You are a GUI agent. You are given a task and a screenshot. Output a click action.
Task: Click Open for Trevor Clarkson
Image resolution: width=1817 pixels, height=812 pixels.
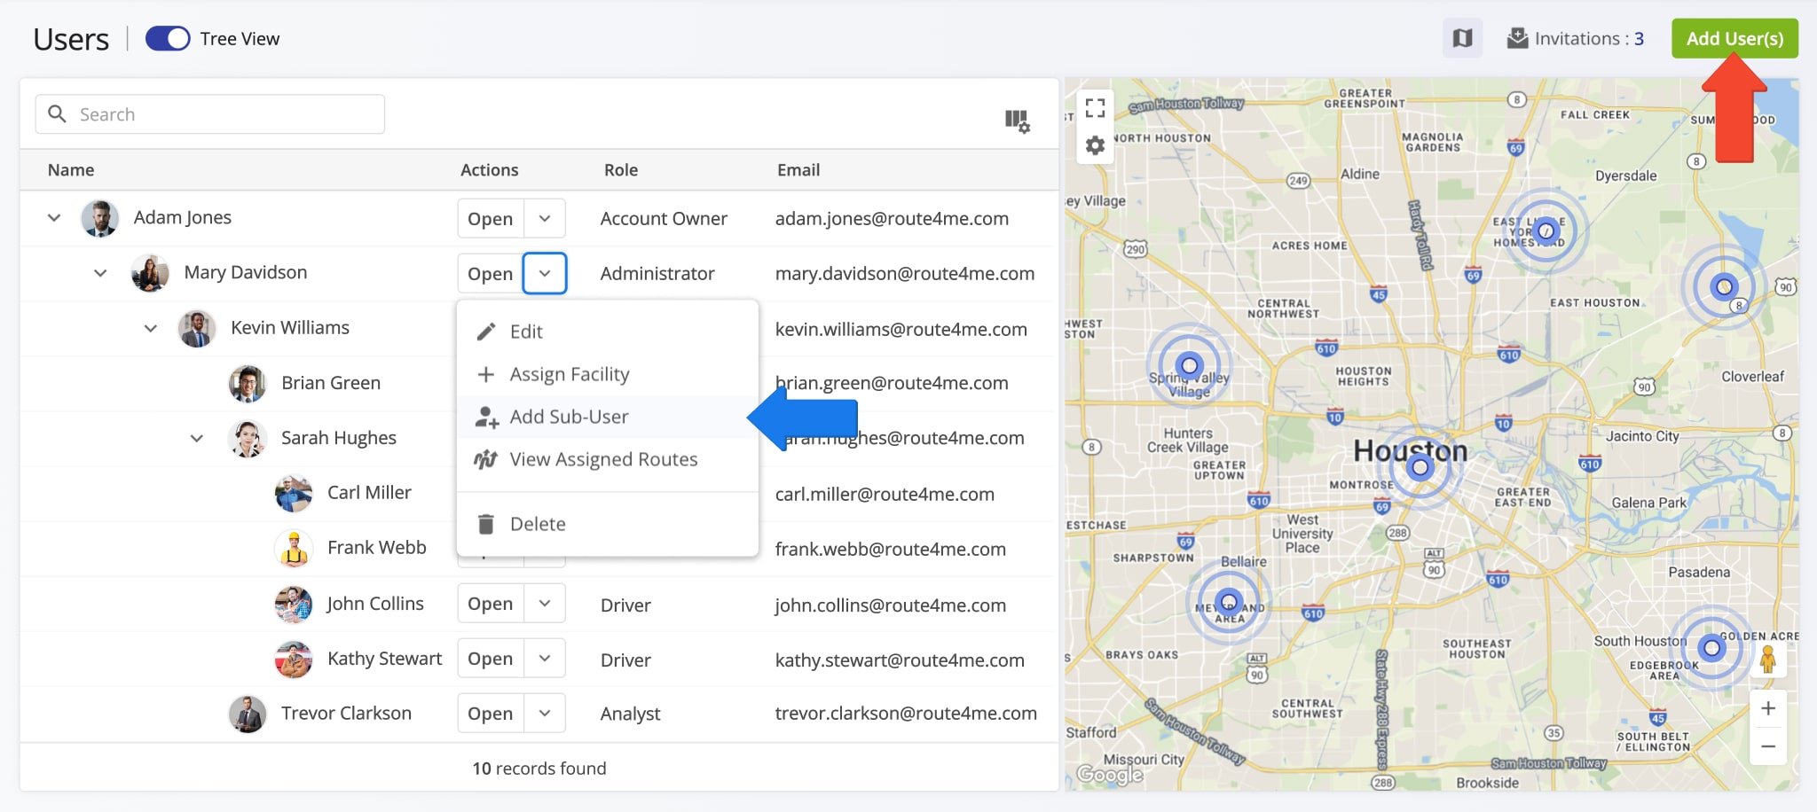point(491,714)
